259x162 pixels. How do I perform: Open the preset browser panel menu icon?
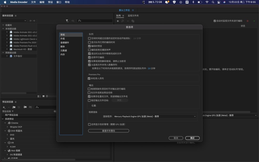(x=16, y=102)
